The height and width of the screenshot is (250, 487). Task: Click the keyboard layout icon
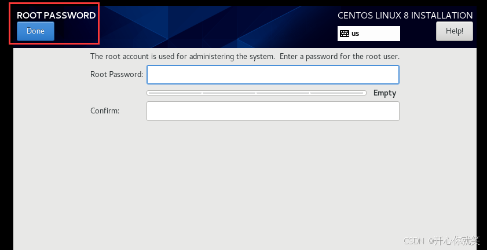(345, 34)
